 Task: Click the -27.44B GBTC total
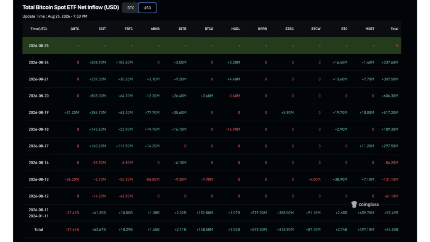72,230
